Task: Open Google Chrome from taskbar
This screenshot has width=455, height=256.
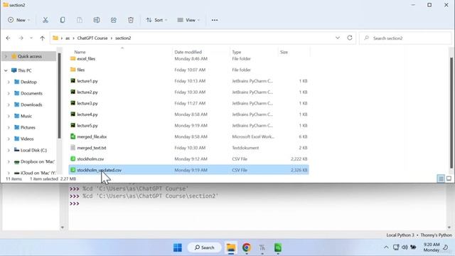Action: click(247, 247)
